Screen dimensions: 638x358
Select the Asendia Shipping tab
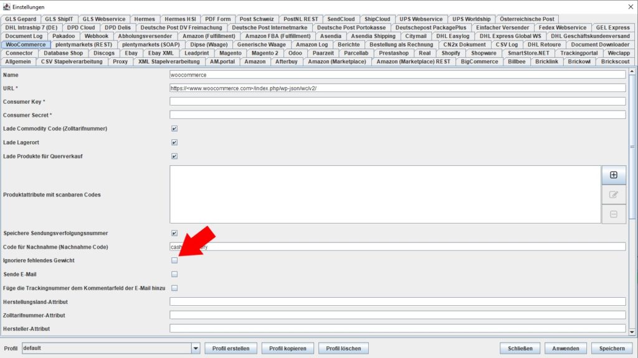373,36
